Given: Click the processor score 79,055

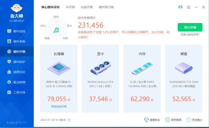Looking at the screenshot, I should click(57, 99).
